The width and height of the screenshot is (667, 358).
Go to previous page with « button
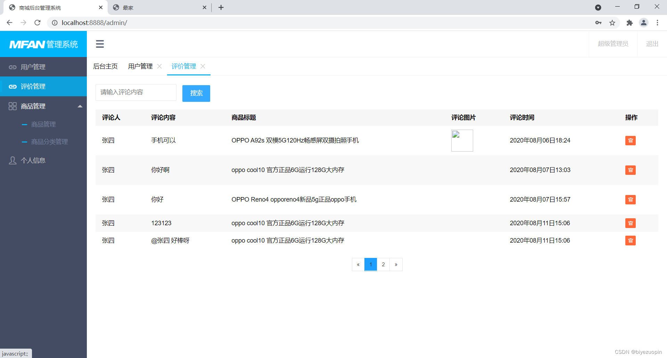(358, 265)
